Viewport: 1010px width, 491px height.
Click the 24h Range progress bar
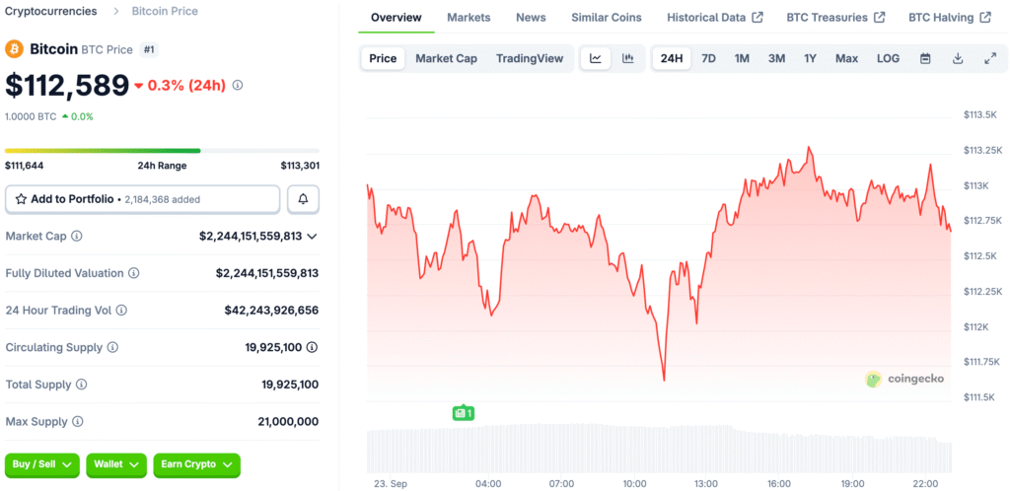coord(162,151)
